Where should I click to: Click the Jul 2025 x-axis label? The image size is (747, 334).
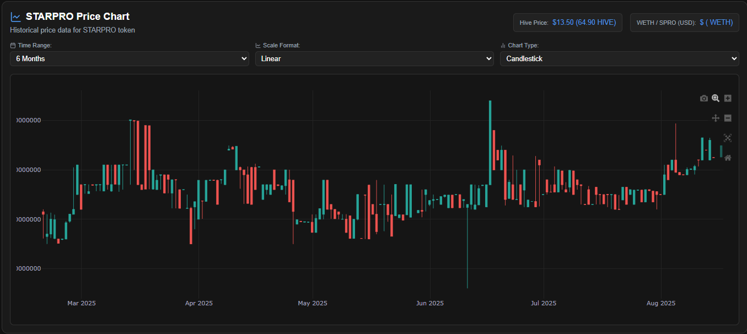click(543, 303)
